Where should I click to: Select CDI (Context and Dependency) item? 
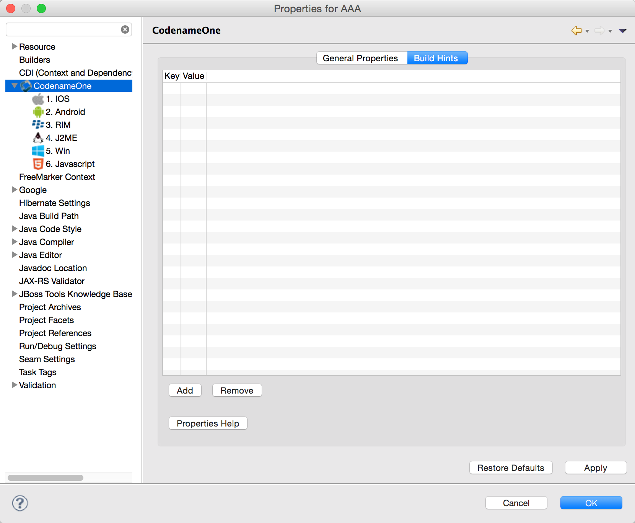point(76,73)
